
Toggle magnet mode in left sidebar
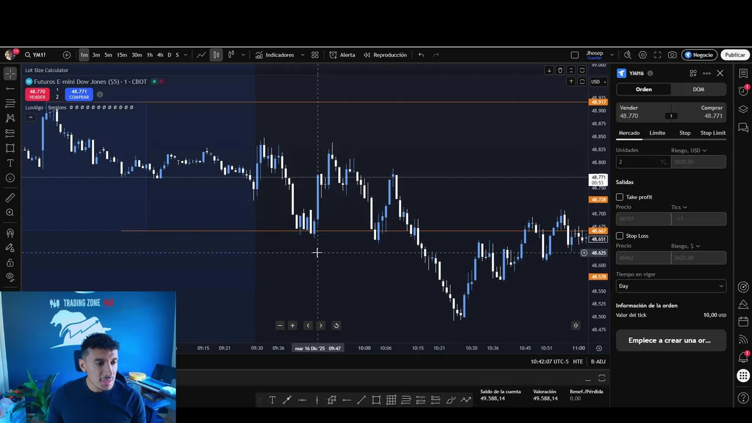point(10,233)
